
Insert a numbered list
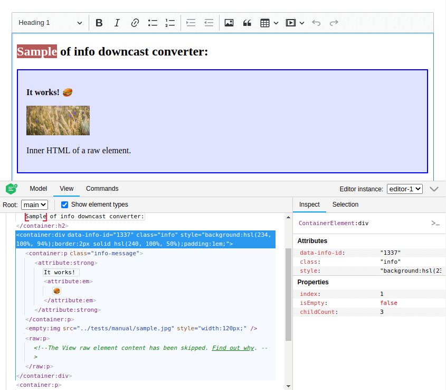point(170,23)
